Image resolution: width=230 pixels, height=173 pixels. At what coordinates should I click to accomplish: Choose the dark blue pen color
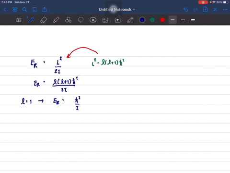pyautogui.click(x=142, y=20)
